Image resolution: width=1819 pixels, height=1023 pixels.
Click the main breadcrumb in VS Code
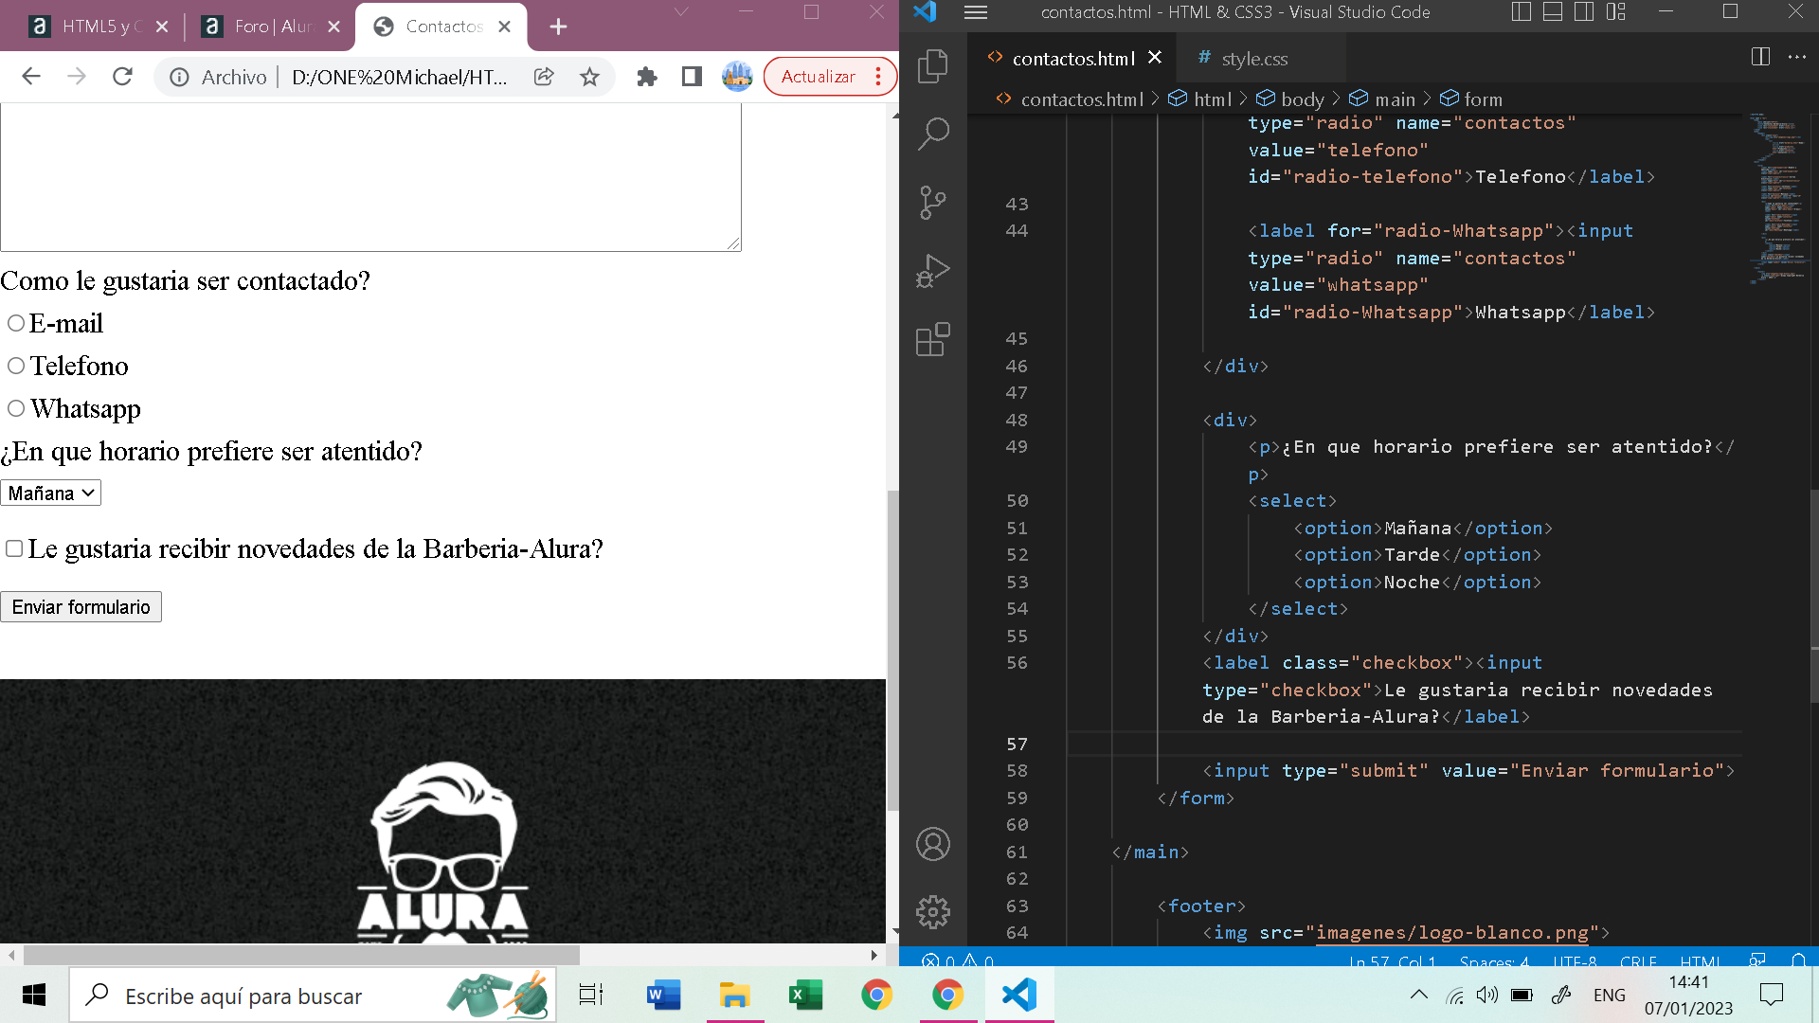tap(1395, 99)
